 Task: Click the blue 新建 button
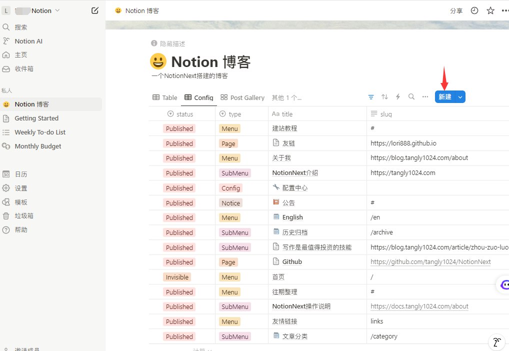445,97
